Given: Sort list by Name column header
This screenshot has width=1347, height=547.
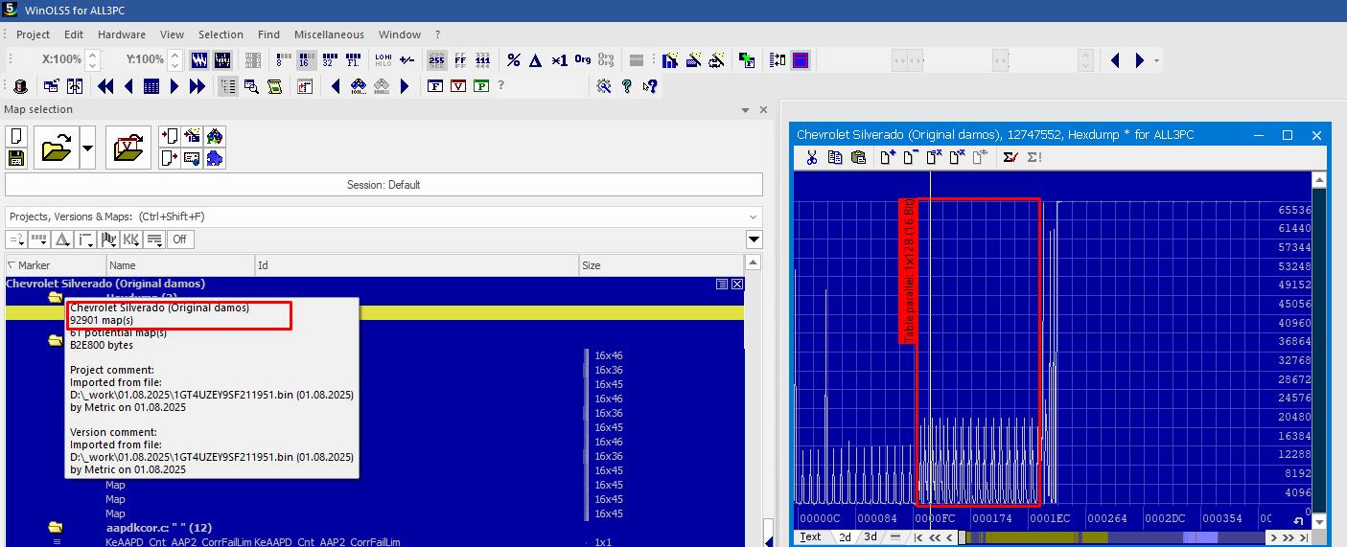Looking at the screenshot, I should tap(180, 265).
